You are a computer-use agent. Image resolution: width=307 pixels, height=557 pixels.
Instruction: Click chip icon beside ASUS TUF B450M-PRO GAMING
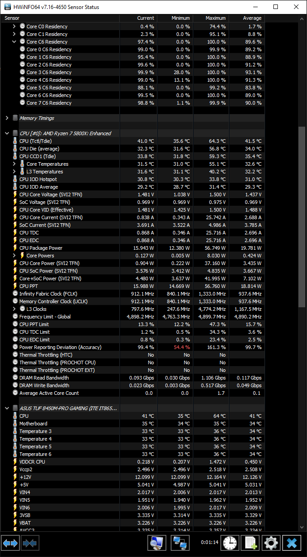tap(15, 408)
